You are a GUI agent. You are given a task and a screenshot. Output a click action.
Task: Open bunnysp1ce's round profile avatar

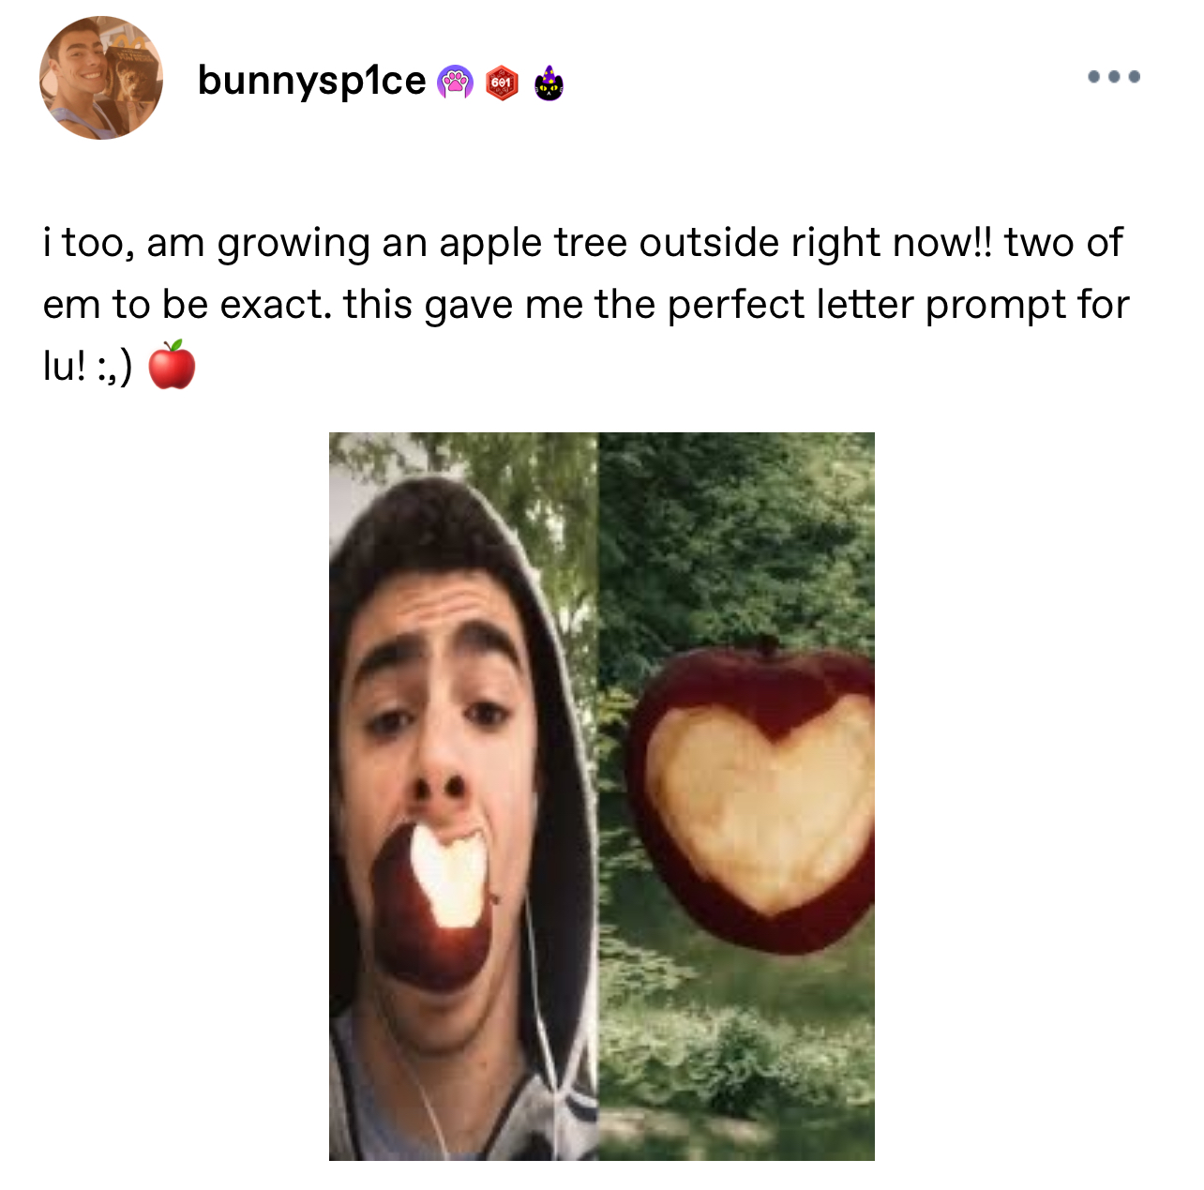pyautogui.click(x=101, y=78)
